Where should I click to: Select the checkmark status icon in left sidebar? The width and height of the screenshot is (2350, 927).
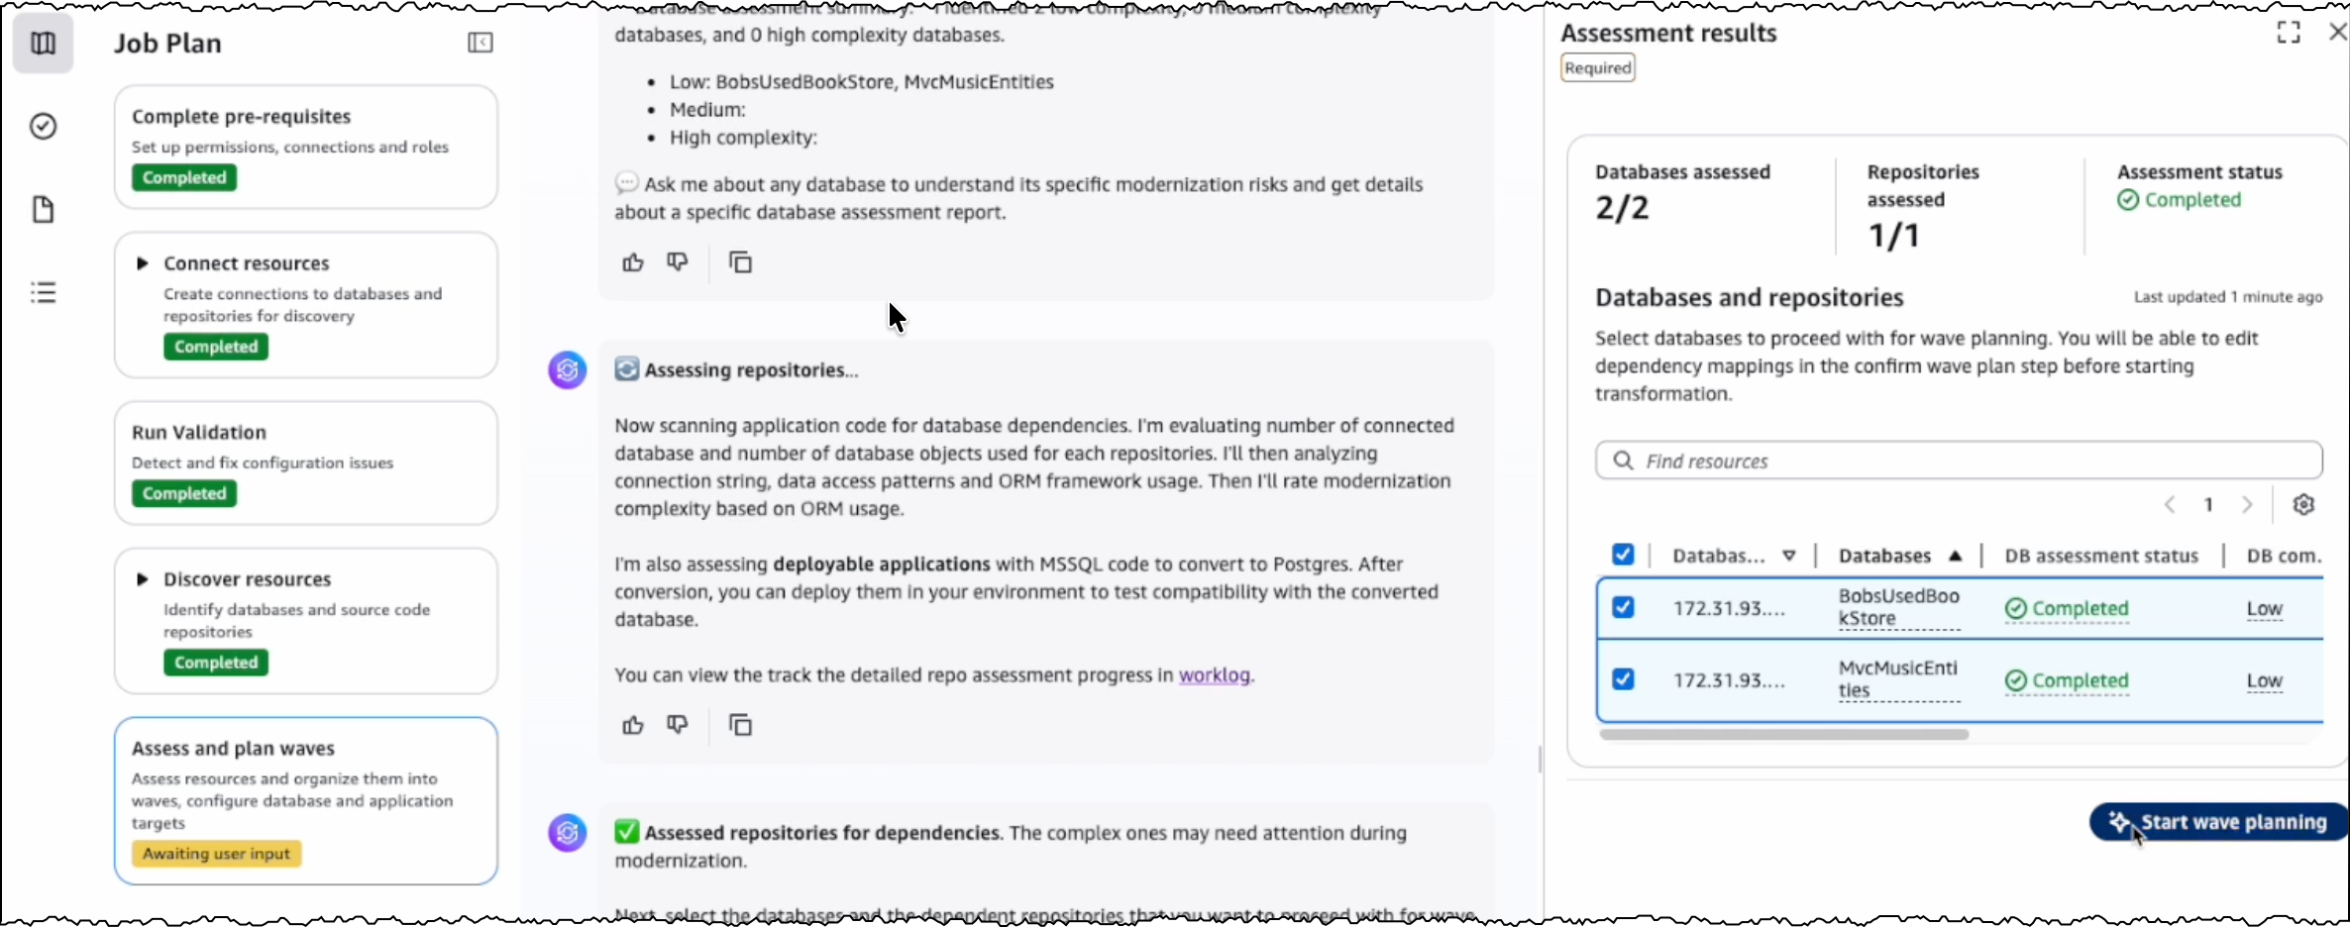(x=44, y=126)
